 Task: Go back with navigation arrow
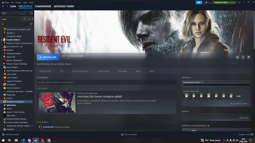[3, 6]
